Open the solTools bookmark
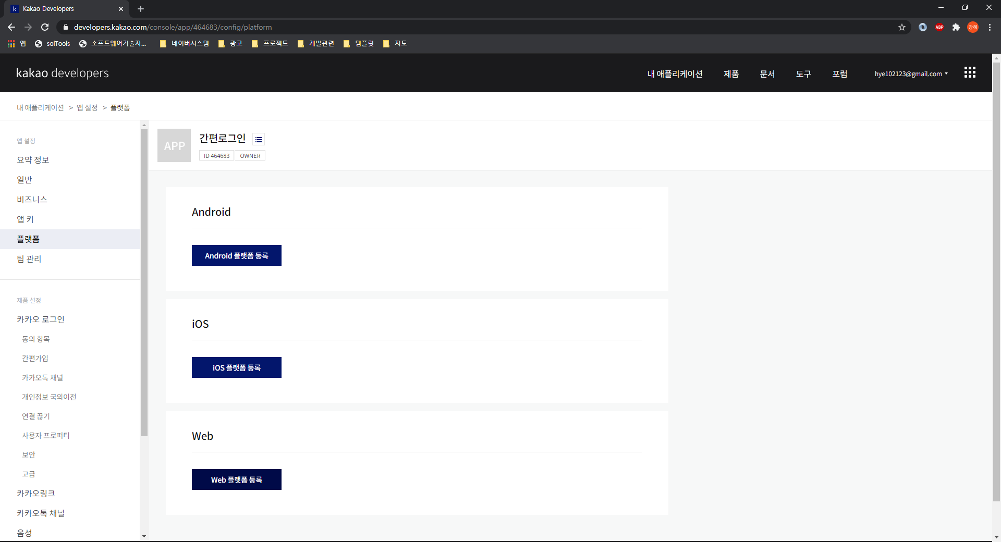This screenshot has height=542, width=1001. tap(53, 43)
